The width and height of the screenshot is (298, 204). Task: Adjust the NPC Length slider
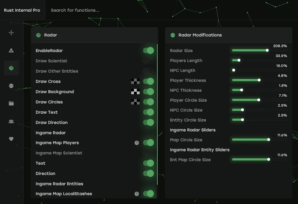coord(259,70)
